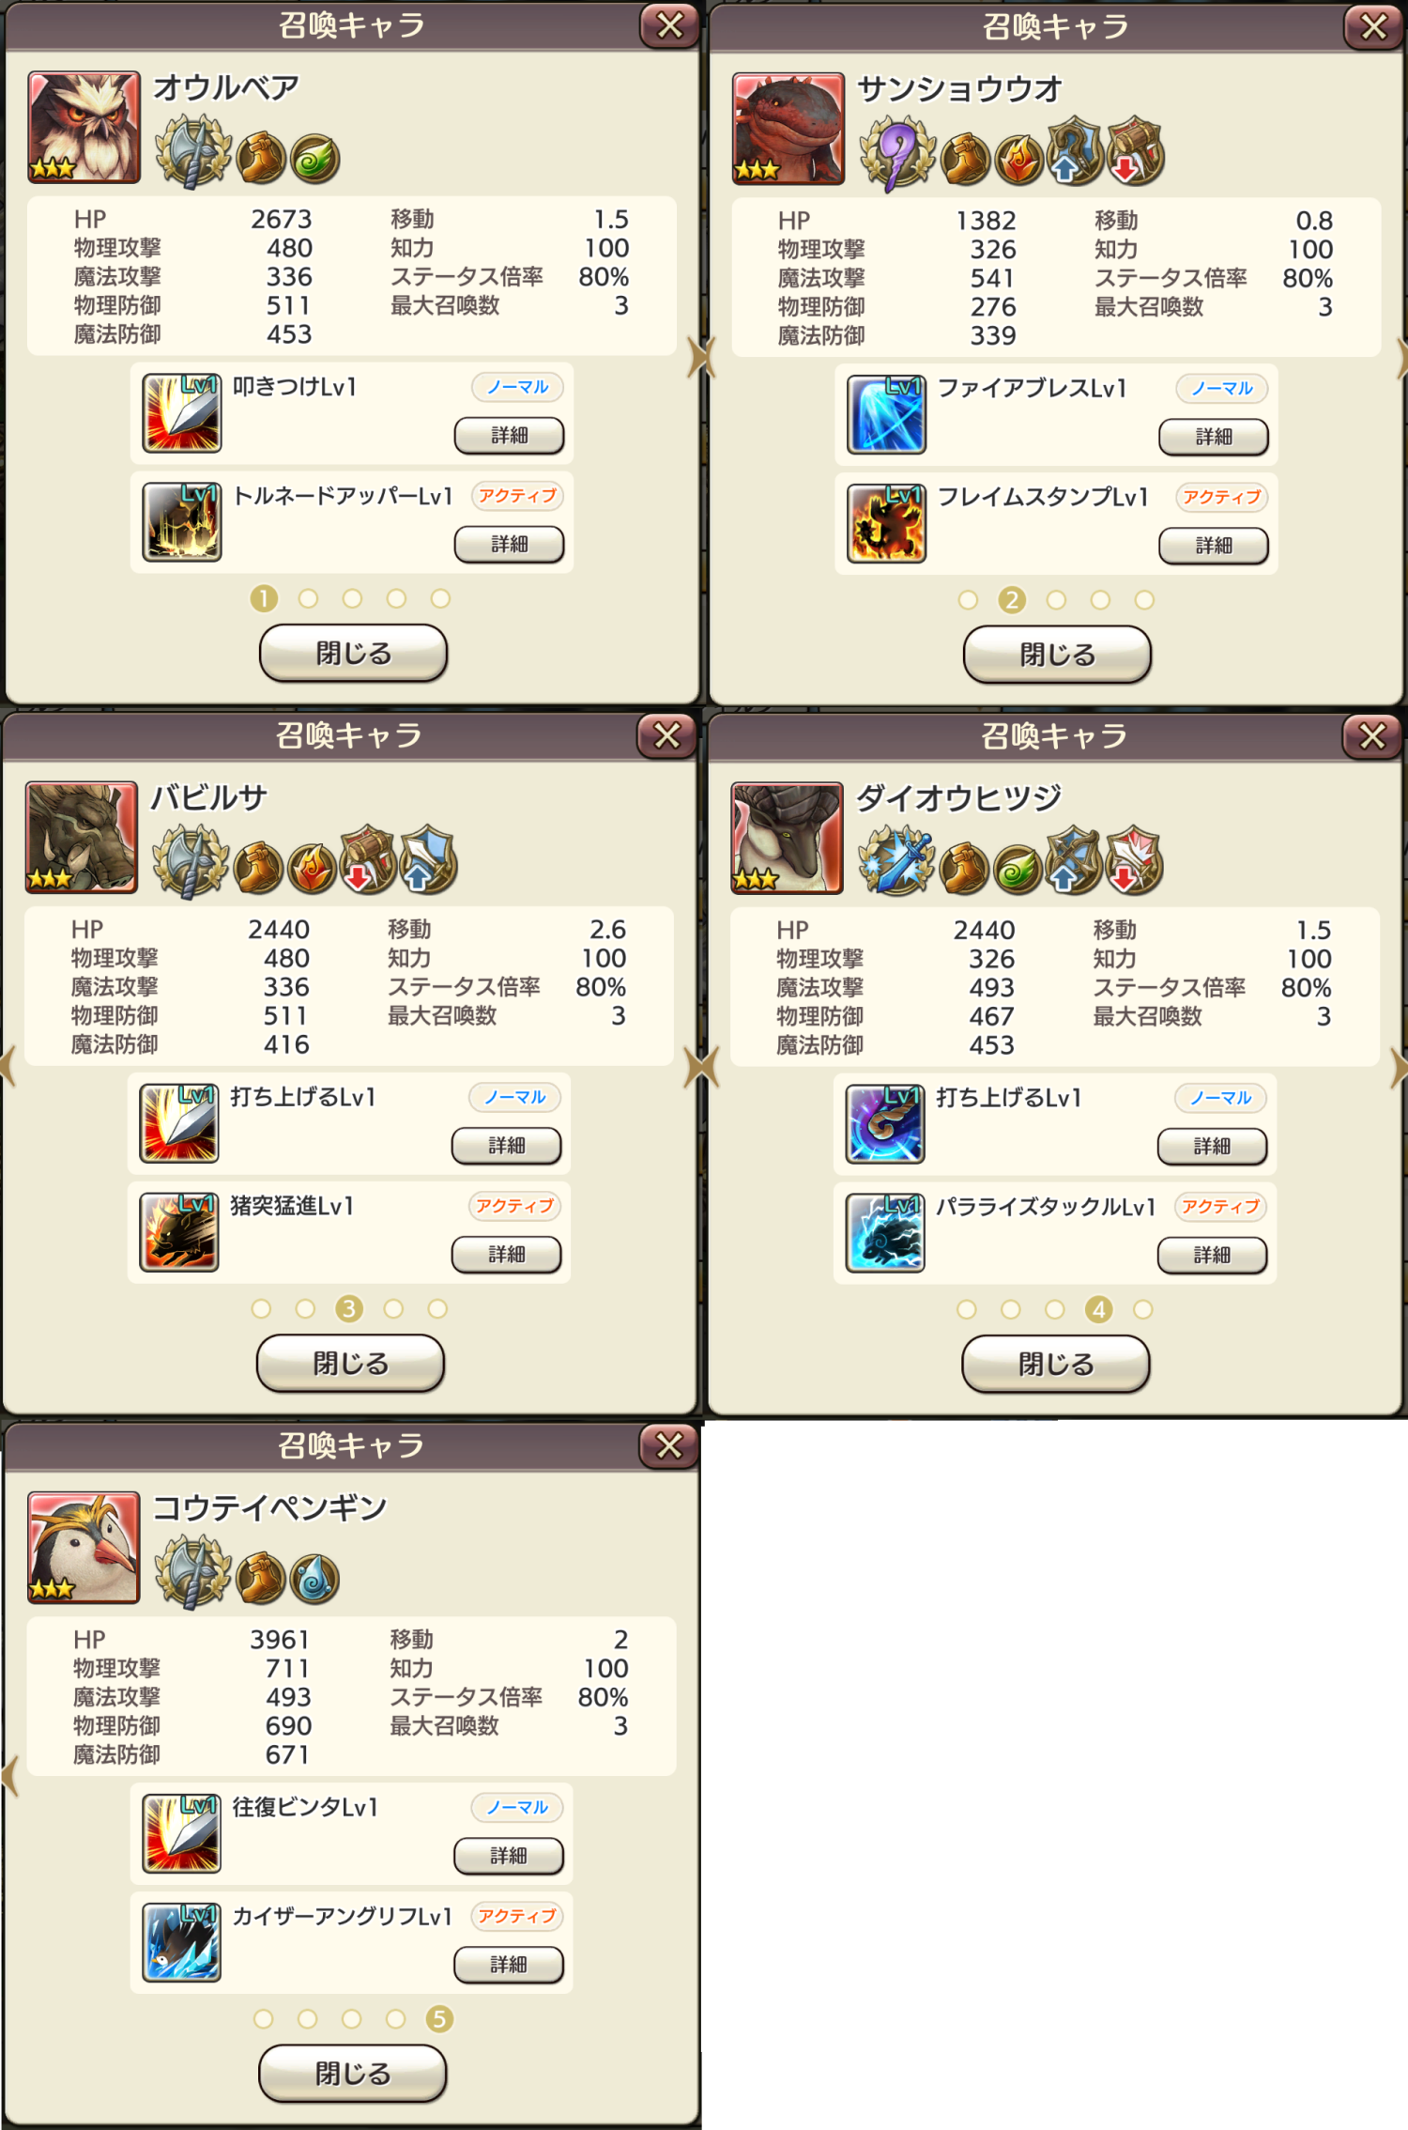Click the トルネードアッパーLv1 skill icon

[182, 522]
